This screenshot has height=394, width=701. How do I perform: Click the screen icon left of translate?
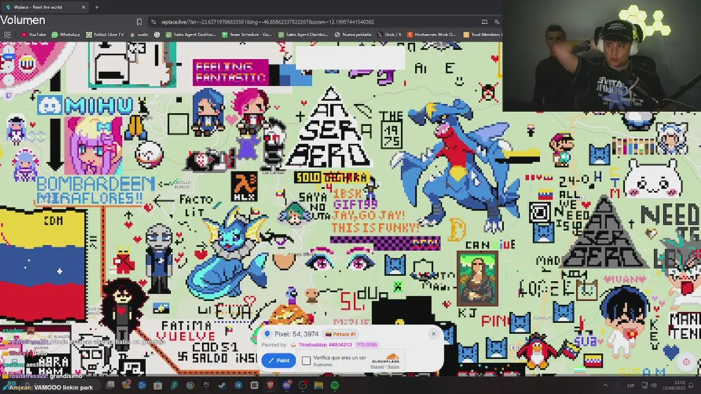484,22
